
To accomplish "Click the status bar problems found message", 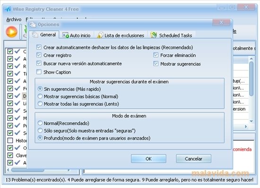I will [x=130, y=180].
